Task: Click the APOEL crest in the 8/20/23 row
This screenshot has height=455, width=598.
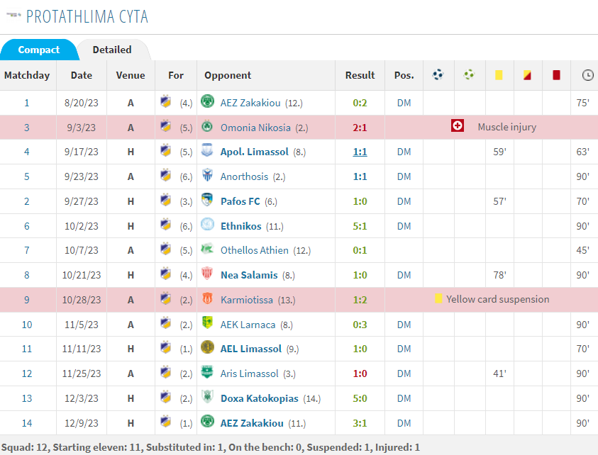Action: (x=165, y=101)
